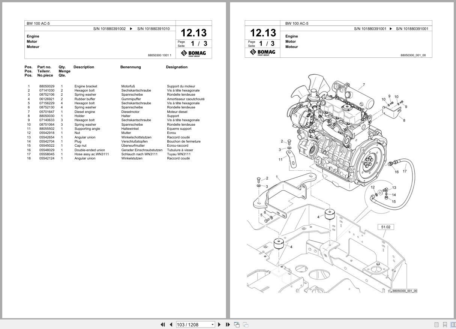Jump to the last page
Screen dimensions: 456x329
point(227,324)
